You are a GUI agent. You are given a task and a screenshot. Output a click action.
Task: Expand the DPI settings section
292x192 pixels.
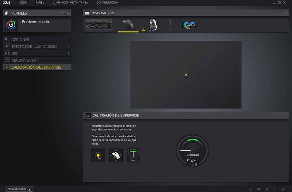(x=15, y=53)
